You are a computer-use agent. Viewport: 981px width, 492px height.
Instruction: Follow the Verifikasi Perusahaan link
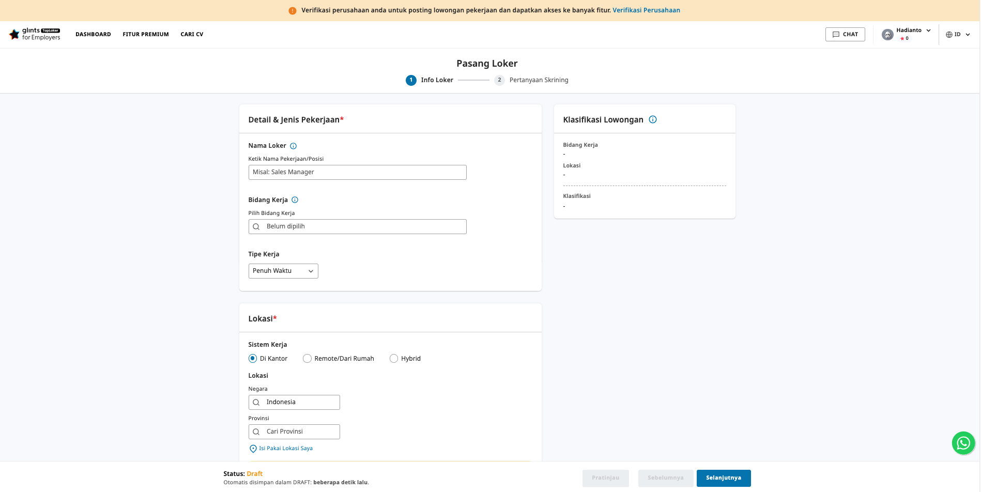tap(646, 10)
